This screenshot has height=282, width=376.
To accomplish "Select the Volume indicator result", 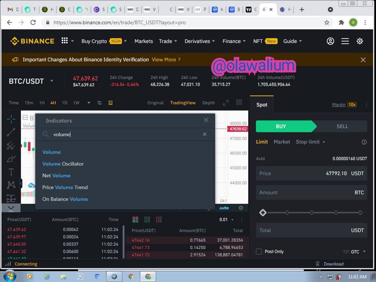I will coord(51,152).
